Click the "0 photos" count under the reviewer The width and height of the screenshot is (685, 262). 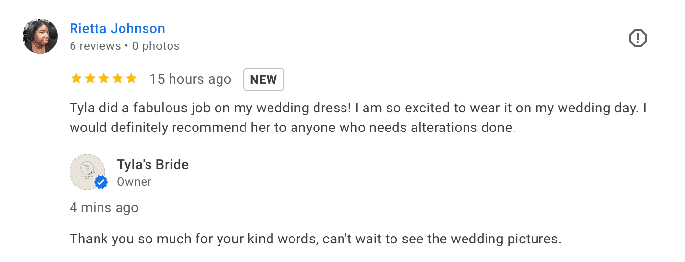click(x=156, y=46)
